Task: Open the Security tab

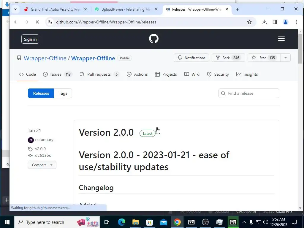Action: 218,74
